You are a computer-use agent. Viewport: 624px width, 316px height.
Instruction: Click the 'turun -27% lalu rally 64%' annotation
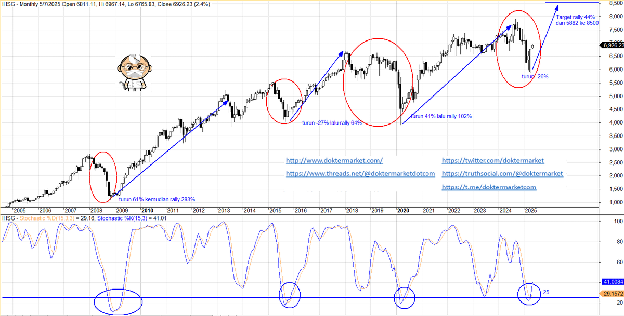(x=332, y=122)
